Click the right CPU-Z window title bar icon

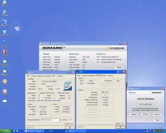(x=77, y=72)
